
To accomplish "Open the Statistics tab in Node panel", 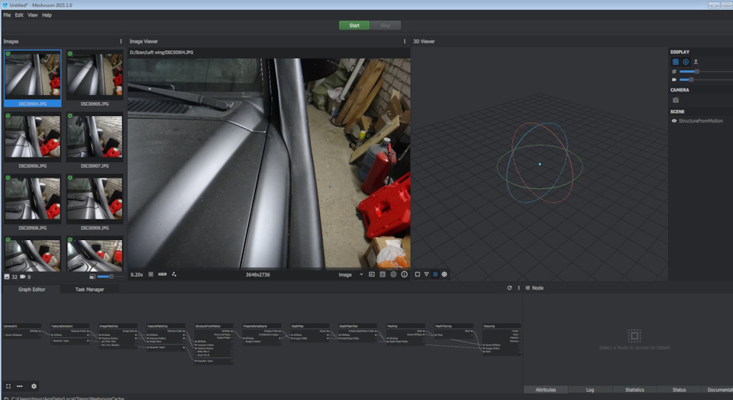I will (635, 390).
